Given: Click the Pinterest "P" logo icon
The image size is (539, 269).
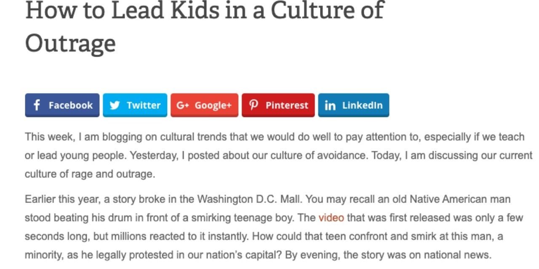Looking at the screenshot, I should point(253,105).
